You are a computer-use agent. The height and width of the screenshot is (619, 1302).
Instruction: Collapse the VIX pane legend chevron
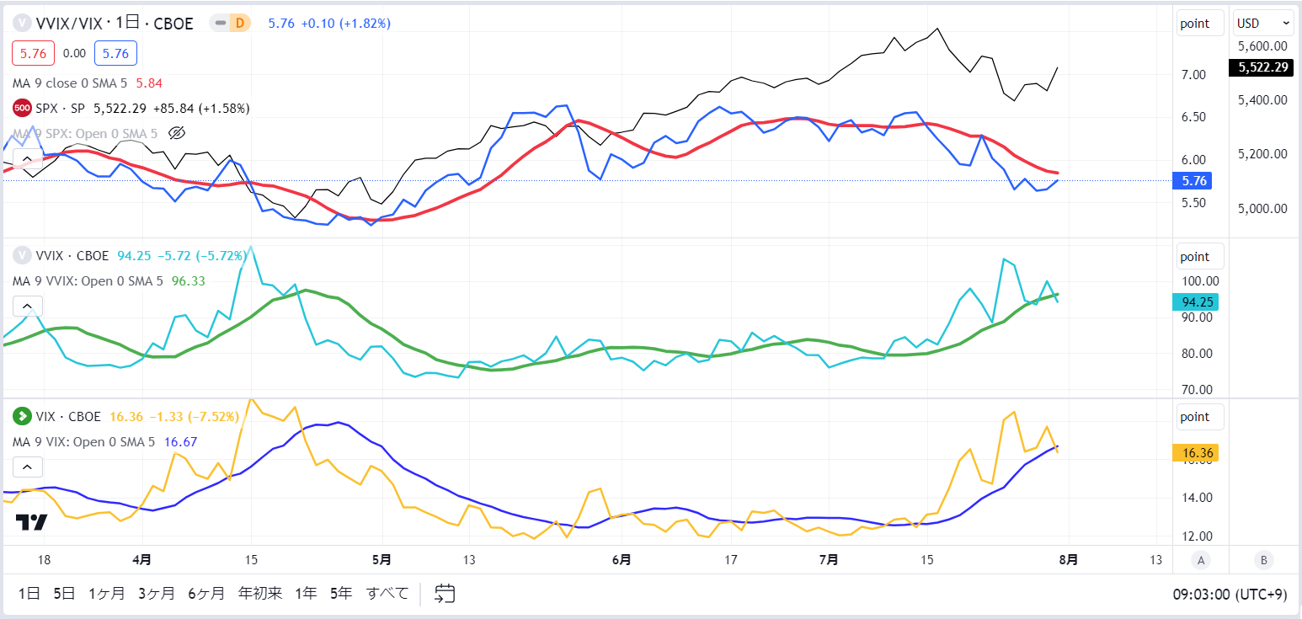(x=27, y=467)
